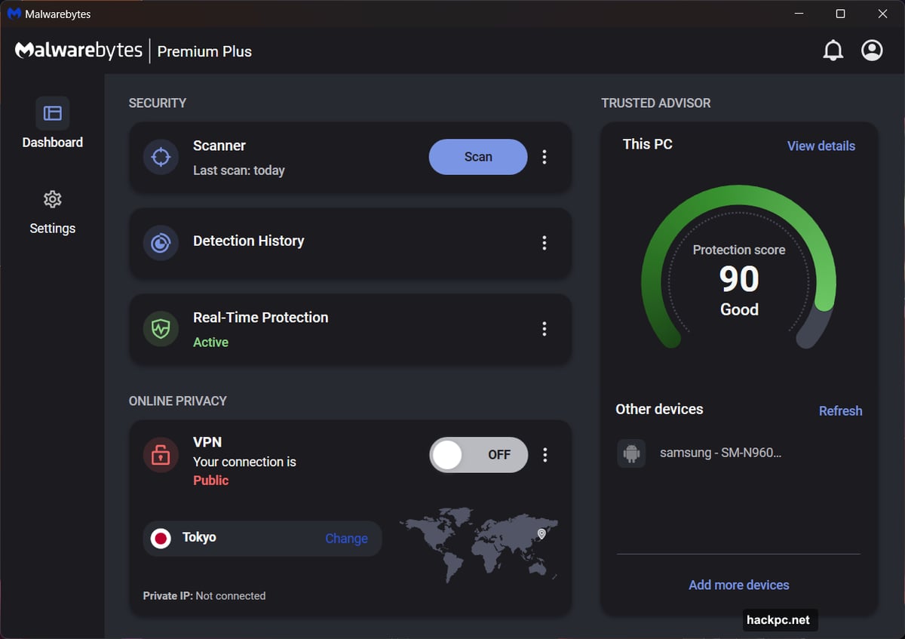Click the Android device icon next to samsung
This screenshot has height=639, width=905.
(631, 453)
